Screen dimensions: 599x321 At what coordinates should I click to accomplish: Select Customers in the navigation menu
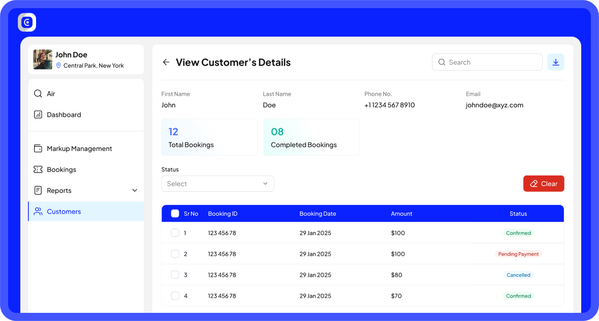click(64, 211)
